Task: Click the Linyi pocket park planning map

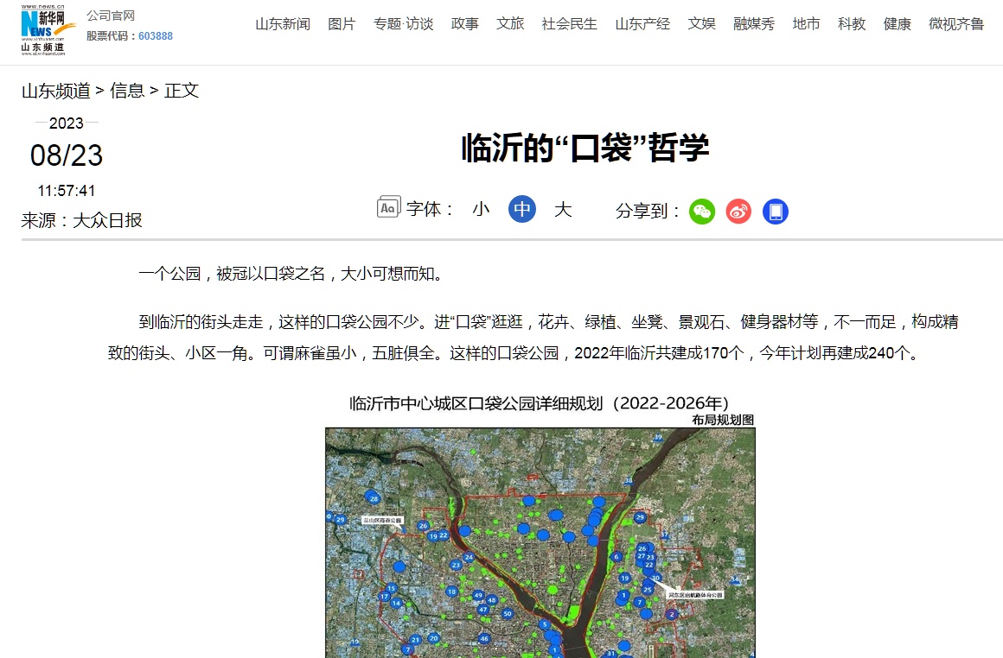Action: click(540, 542)
